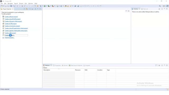Open the Help menu
Screen dimensions: 169x95
pyautogui.click(x=36, y=3)
